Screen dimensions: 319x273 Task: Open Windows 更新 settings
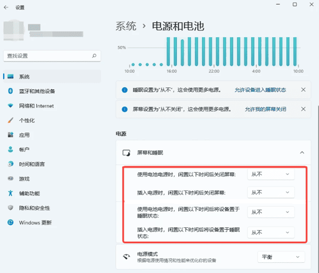[x=52, y=223]
